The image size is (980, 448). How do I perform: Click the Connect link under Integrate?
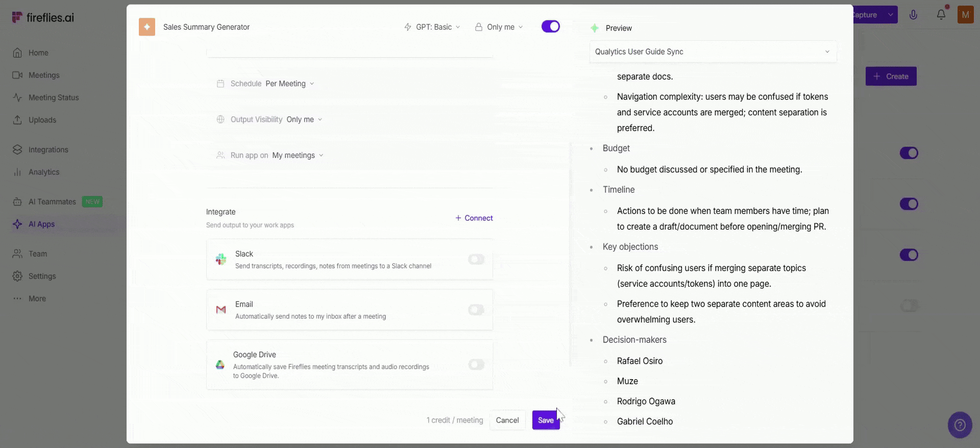tap(474, 218)
